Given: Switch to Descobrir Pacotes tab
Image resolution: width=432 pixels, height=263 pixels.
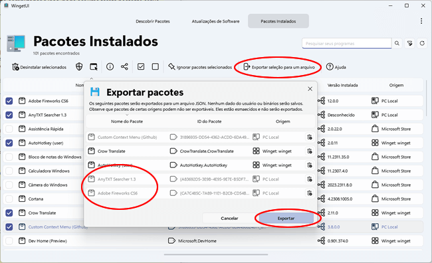Looking at the screenshot, I should [x=153, y=21].
